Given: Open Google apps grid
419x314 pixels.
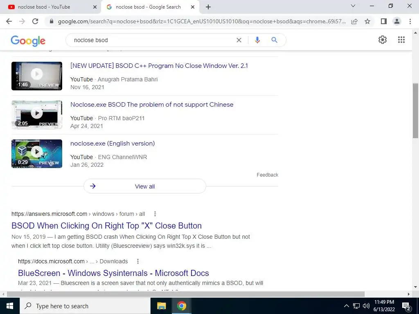Looking at the screenshot, I should (401, 40).
